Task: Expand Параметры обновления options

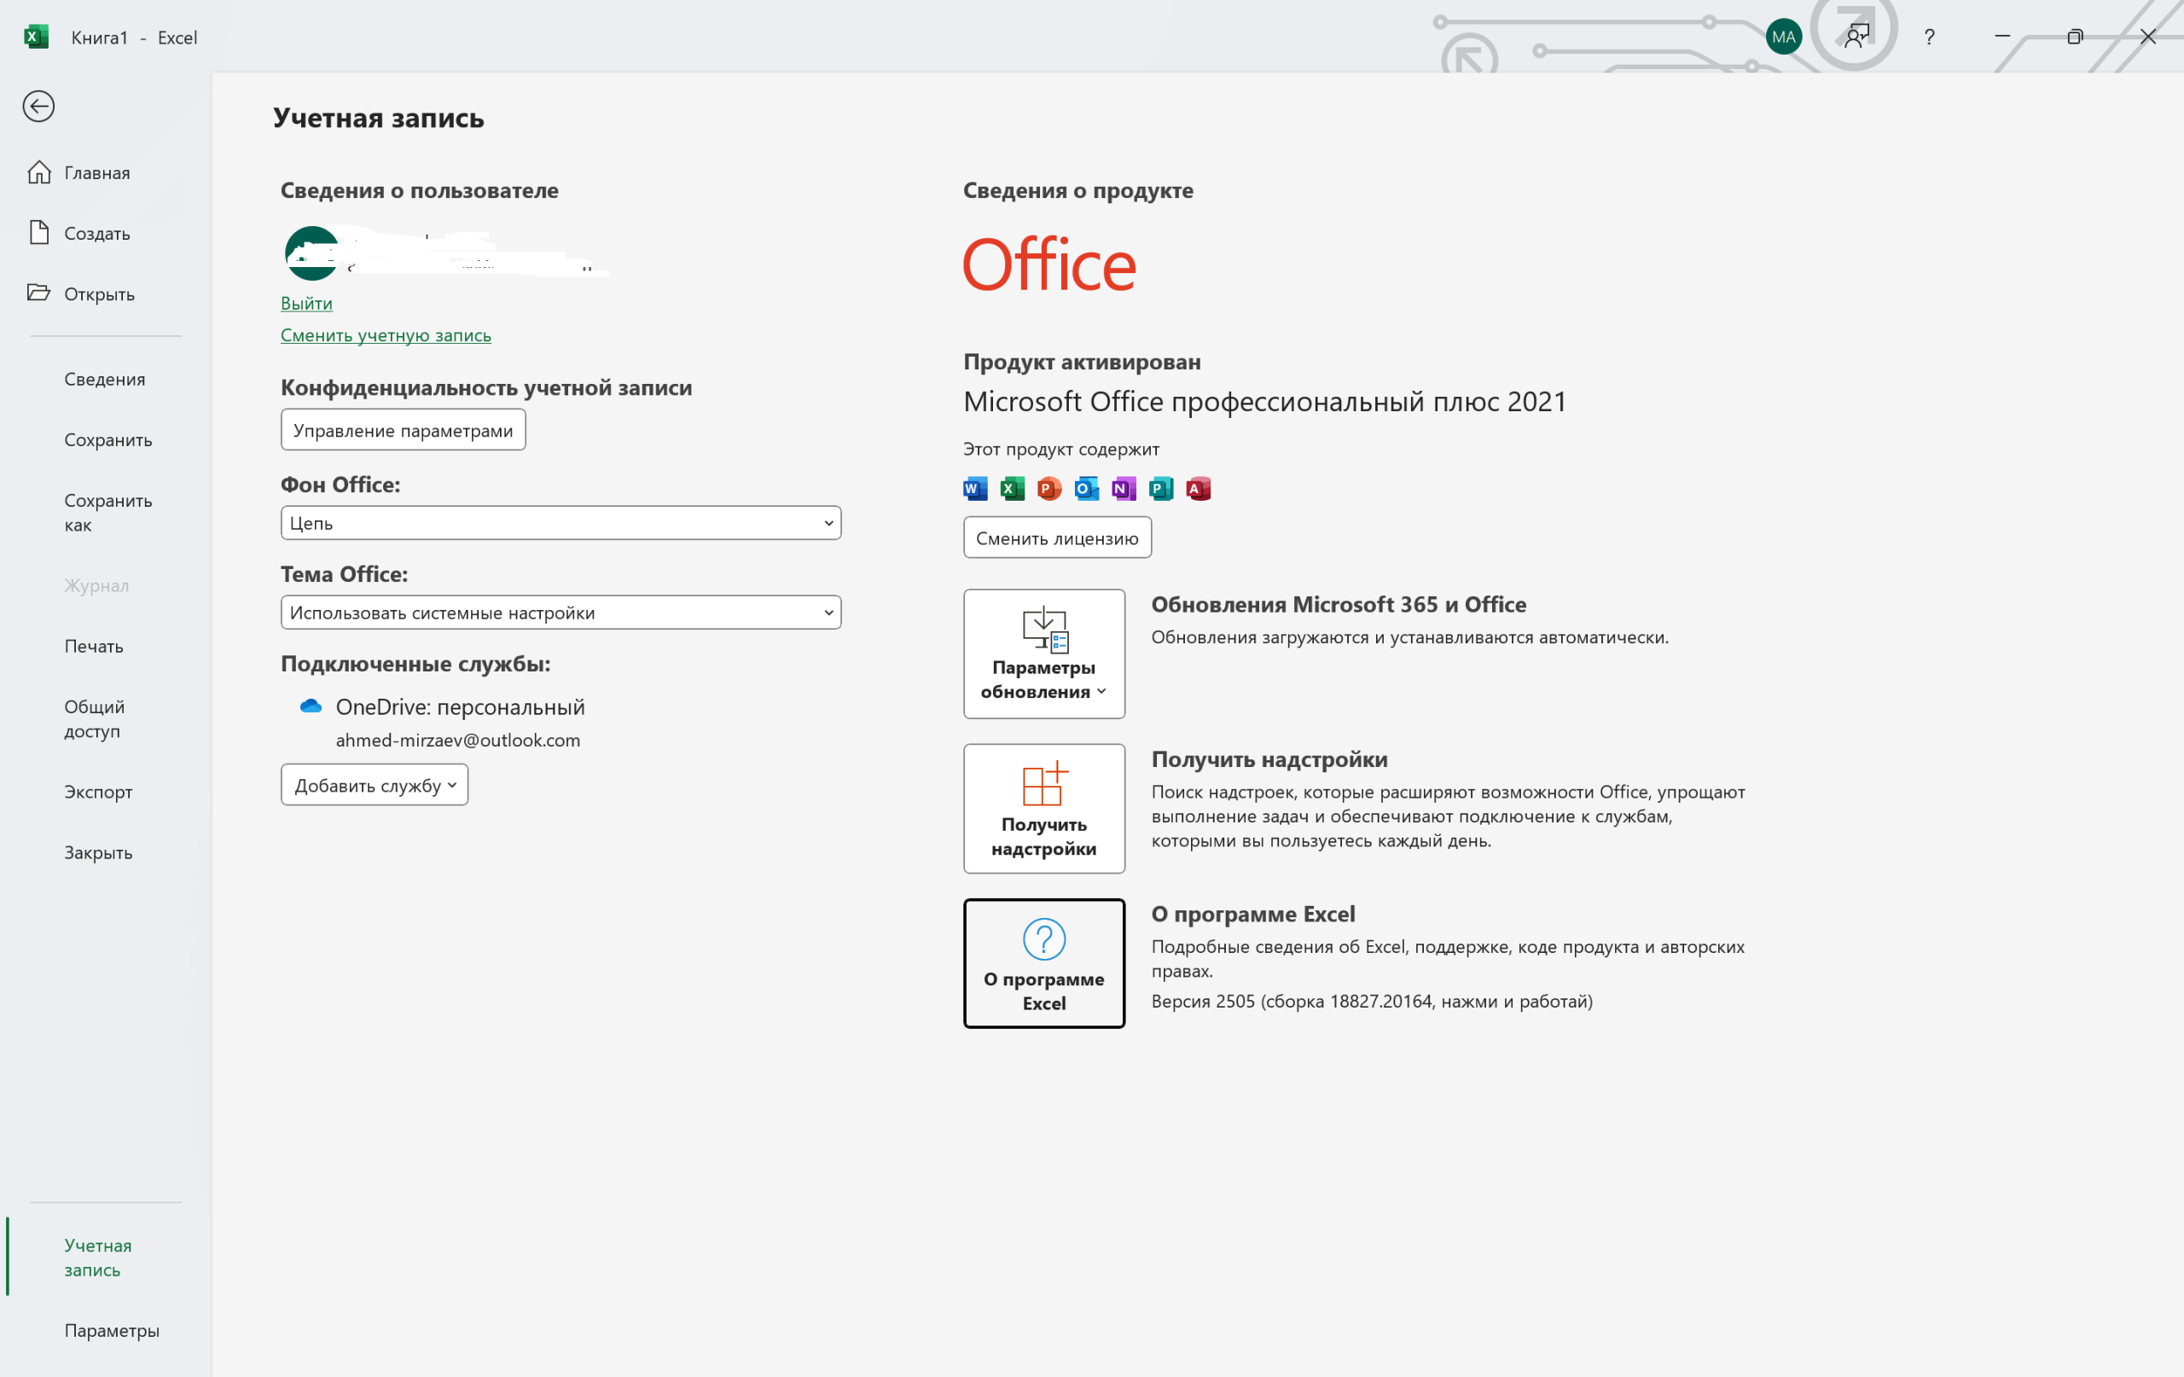Action: (1044, 654)
